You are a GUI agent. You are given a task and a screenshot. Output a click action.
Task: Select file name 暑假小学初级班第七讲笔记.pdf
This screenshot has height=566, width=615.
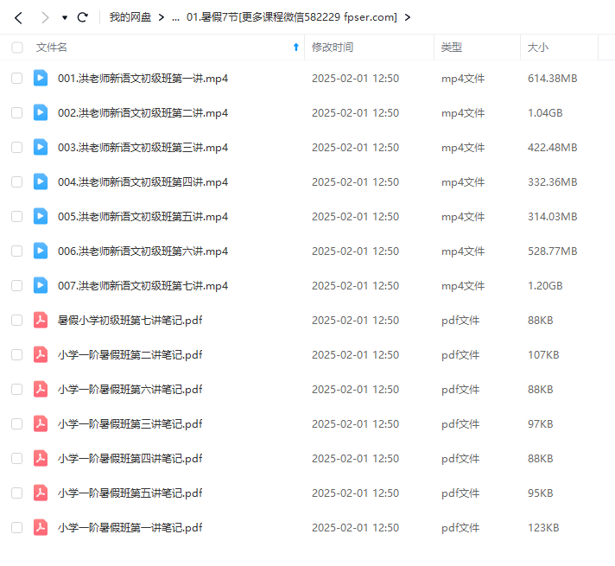(130, 321)
